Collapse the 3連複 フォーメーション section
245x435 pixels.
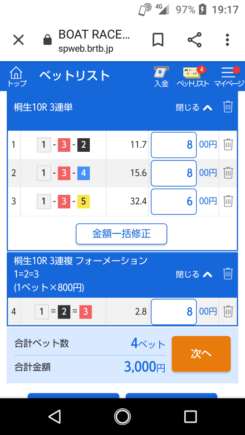[x=194, y=275]
